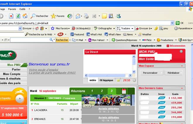
Task: Print the page with printer icon
Action: [86, 16]
